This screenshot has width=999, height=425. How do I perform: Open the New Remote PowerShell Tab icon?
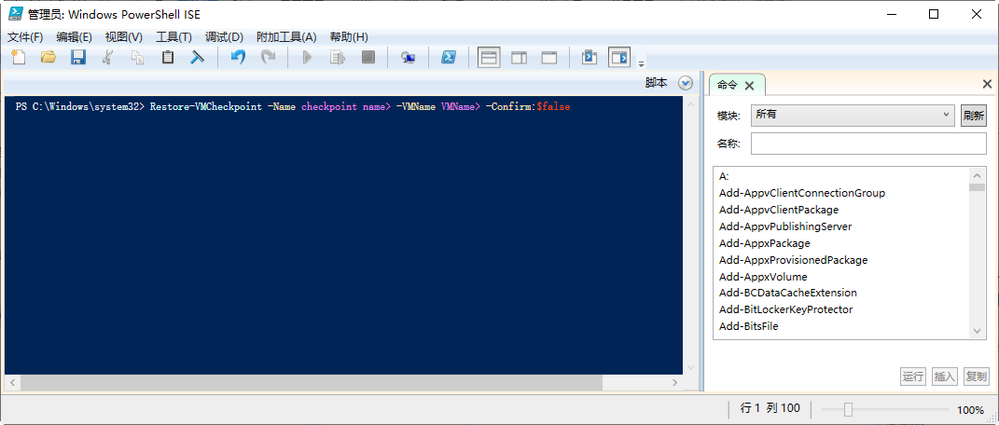coord(408,58)
